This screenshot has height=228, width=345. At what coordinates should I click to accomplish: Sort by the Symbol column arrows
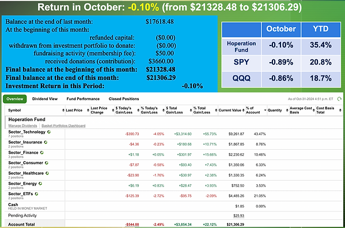[63, 110]
